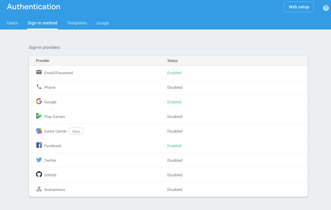Click the Phone handset icon
This screenshot has height=210, width=331.
(x=39, y=87)
